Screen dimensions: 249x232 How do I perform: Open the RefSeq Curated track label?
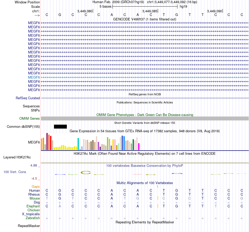point(28,98)
